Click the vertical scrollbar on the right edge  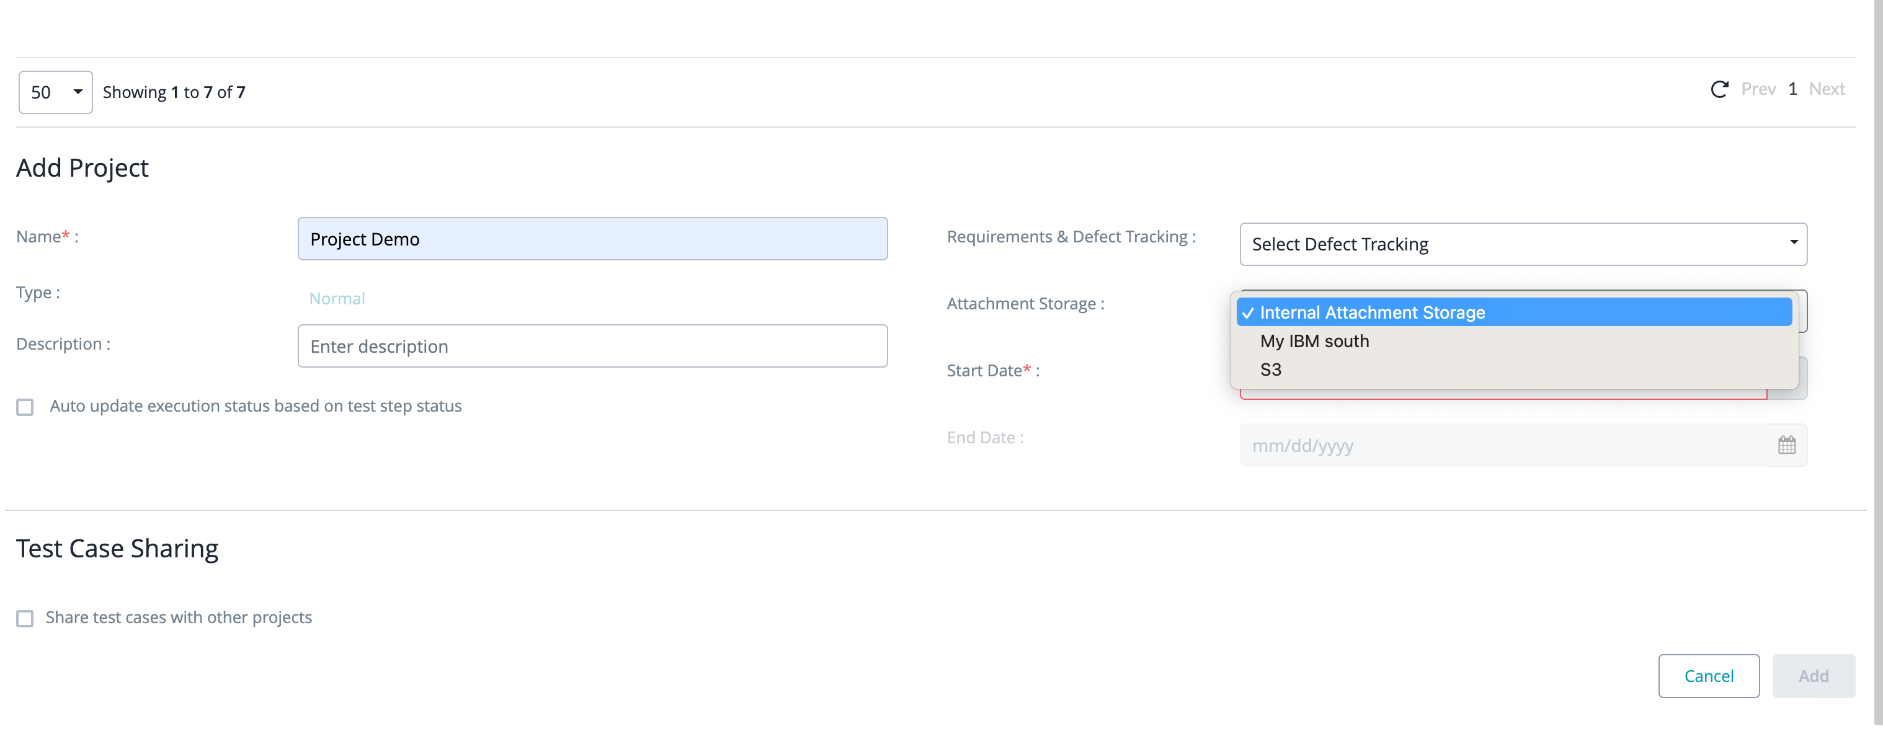click(1877, 365)
